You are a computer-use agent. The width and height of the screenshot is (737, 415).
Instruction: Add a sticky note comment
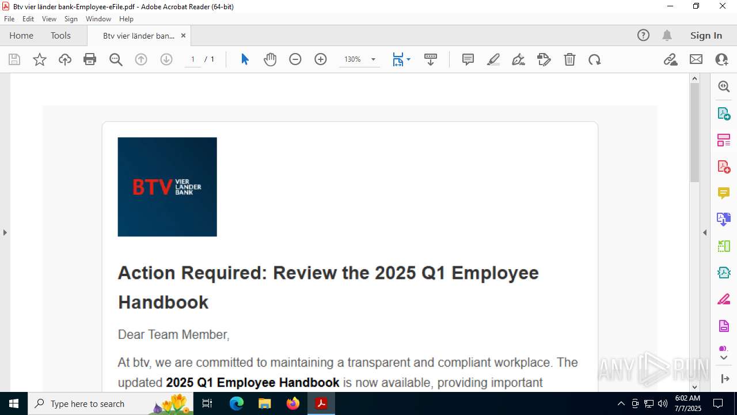(x=468, y=59)
